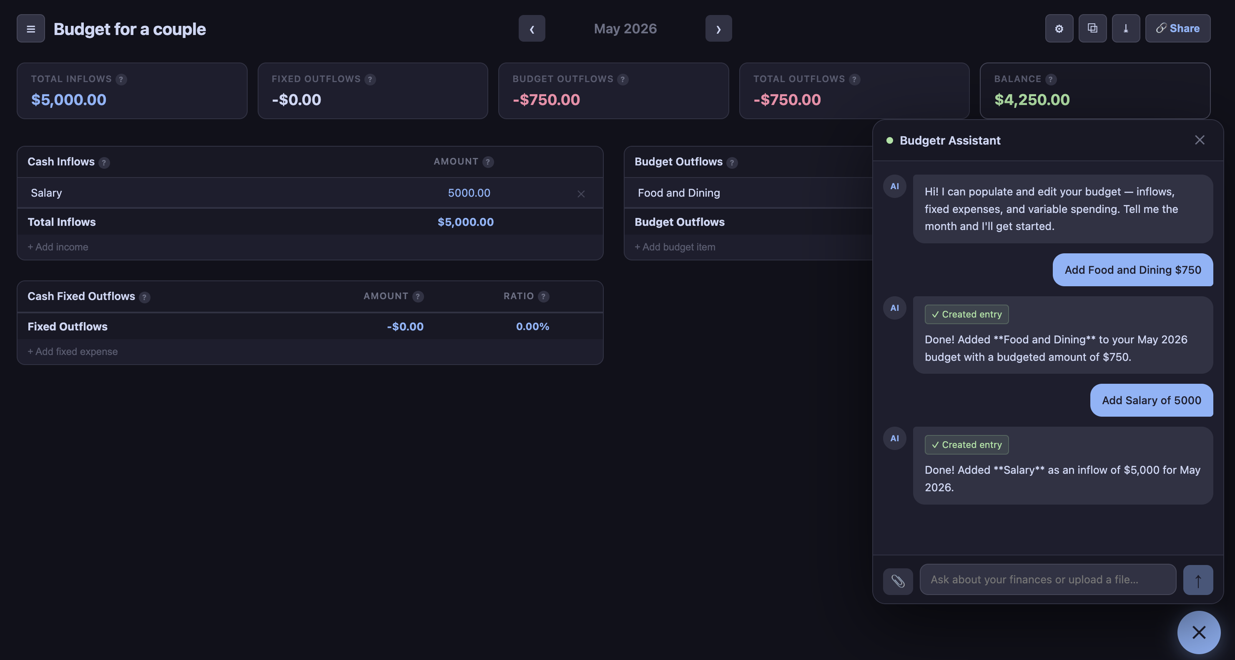1235x660 pixels.
Task: Advance to June 2026 with the right chevron
Action: (718, 28)
